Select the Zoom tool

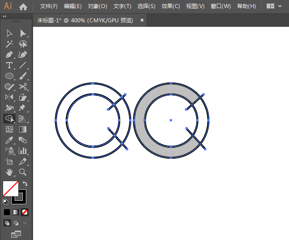click(x=23, y=172)
